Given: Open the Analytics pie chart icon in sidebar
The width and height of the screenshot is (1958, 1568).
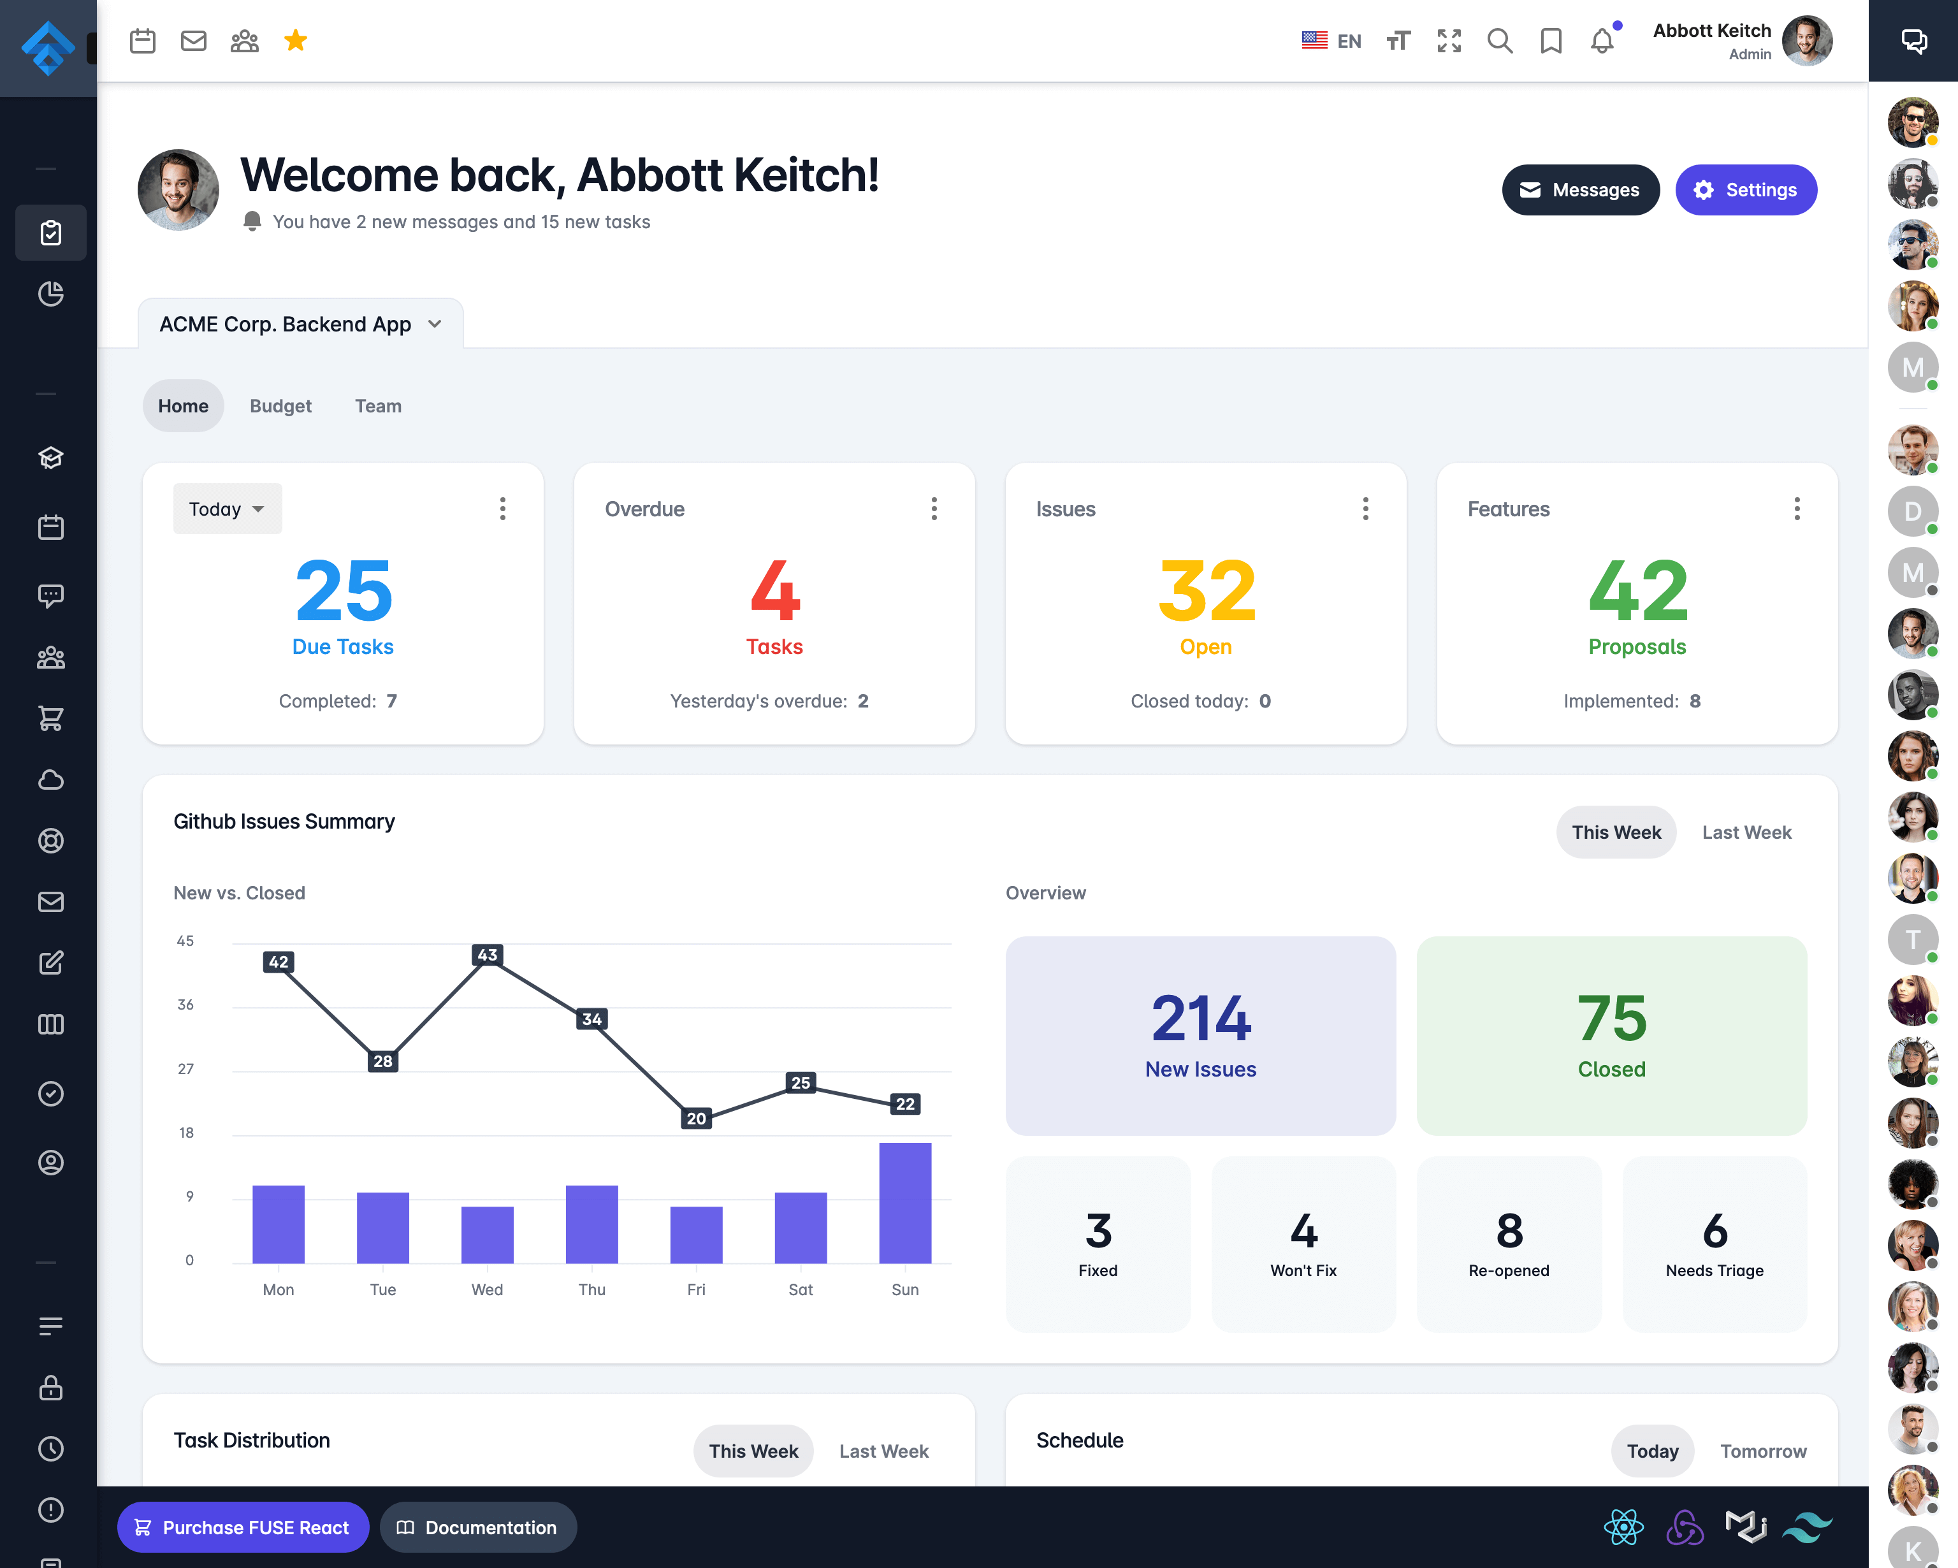Looking at the screenshot, I should [x=51, y=293].
